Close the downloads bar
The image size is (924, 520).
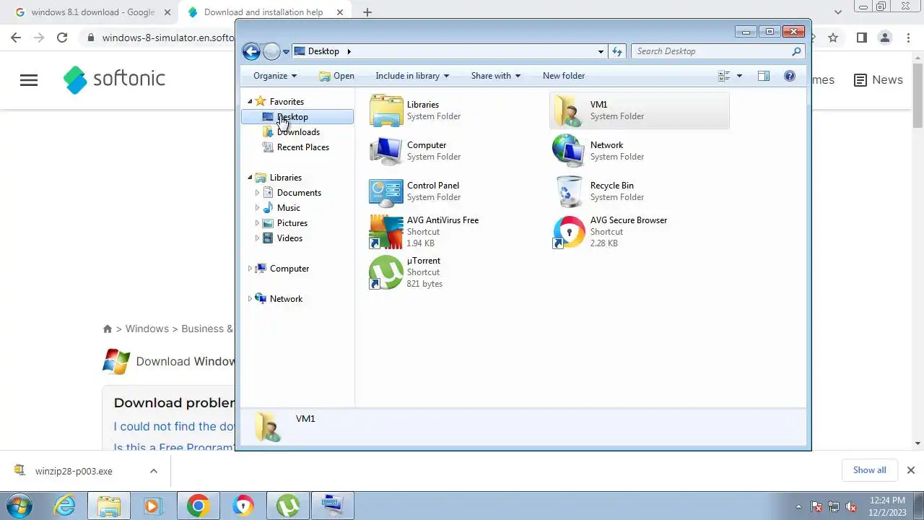coord(910,470)
